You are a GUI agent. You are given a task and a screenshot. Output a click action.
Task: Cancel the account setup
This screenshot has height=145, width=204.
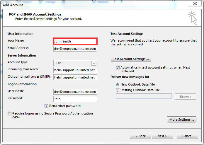click(187, 136)
